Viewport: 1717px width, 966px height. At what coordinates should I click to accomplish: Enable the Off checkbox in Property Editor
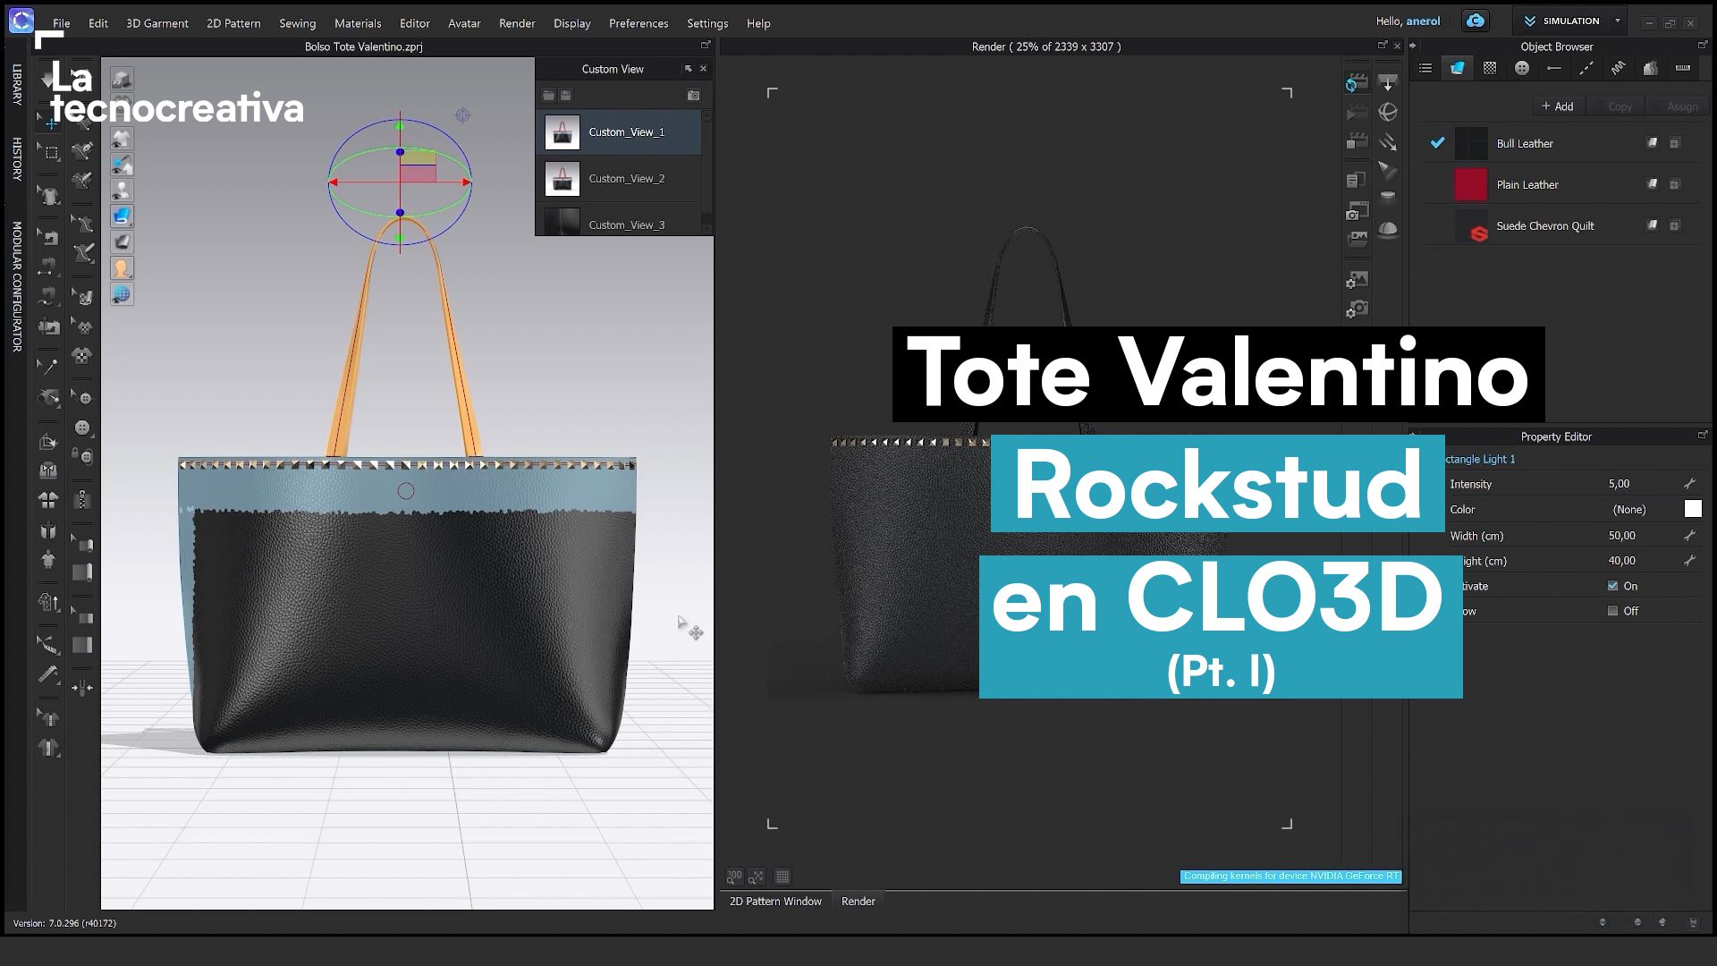point(1612,611)
